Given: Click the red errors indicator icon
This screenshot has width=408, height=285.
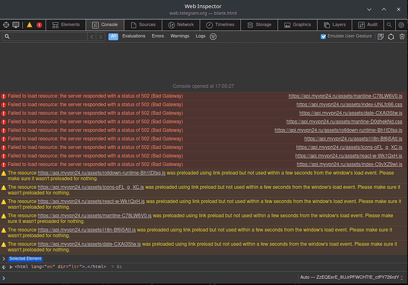Looking at the screenshot, I should 39,25.
